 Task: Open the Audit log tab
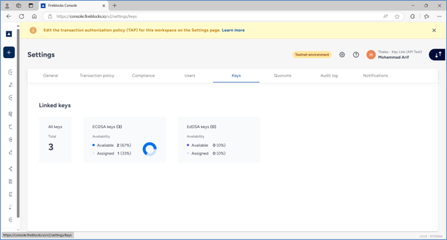(329, 75)
